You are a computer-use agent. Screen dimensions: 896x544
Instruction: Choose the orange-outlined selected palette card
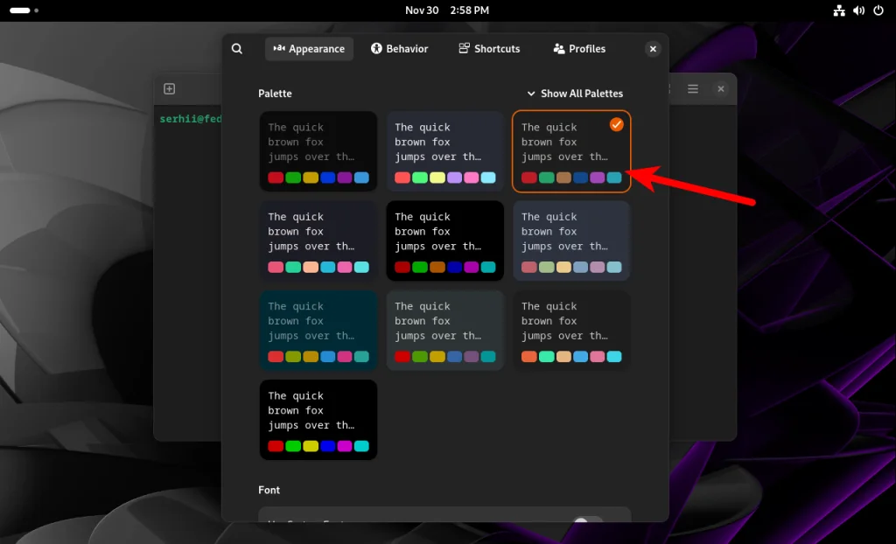[x=571, y=151]
